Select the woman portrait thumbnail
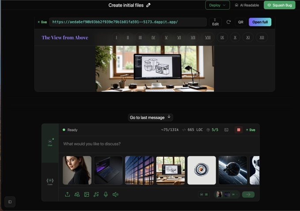 (x=77, y=170)
